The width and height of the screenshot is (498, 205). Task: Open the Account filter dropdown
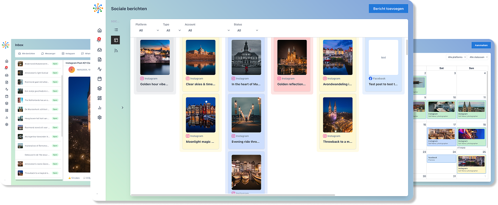click(x=209, y=30)
